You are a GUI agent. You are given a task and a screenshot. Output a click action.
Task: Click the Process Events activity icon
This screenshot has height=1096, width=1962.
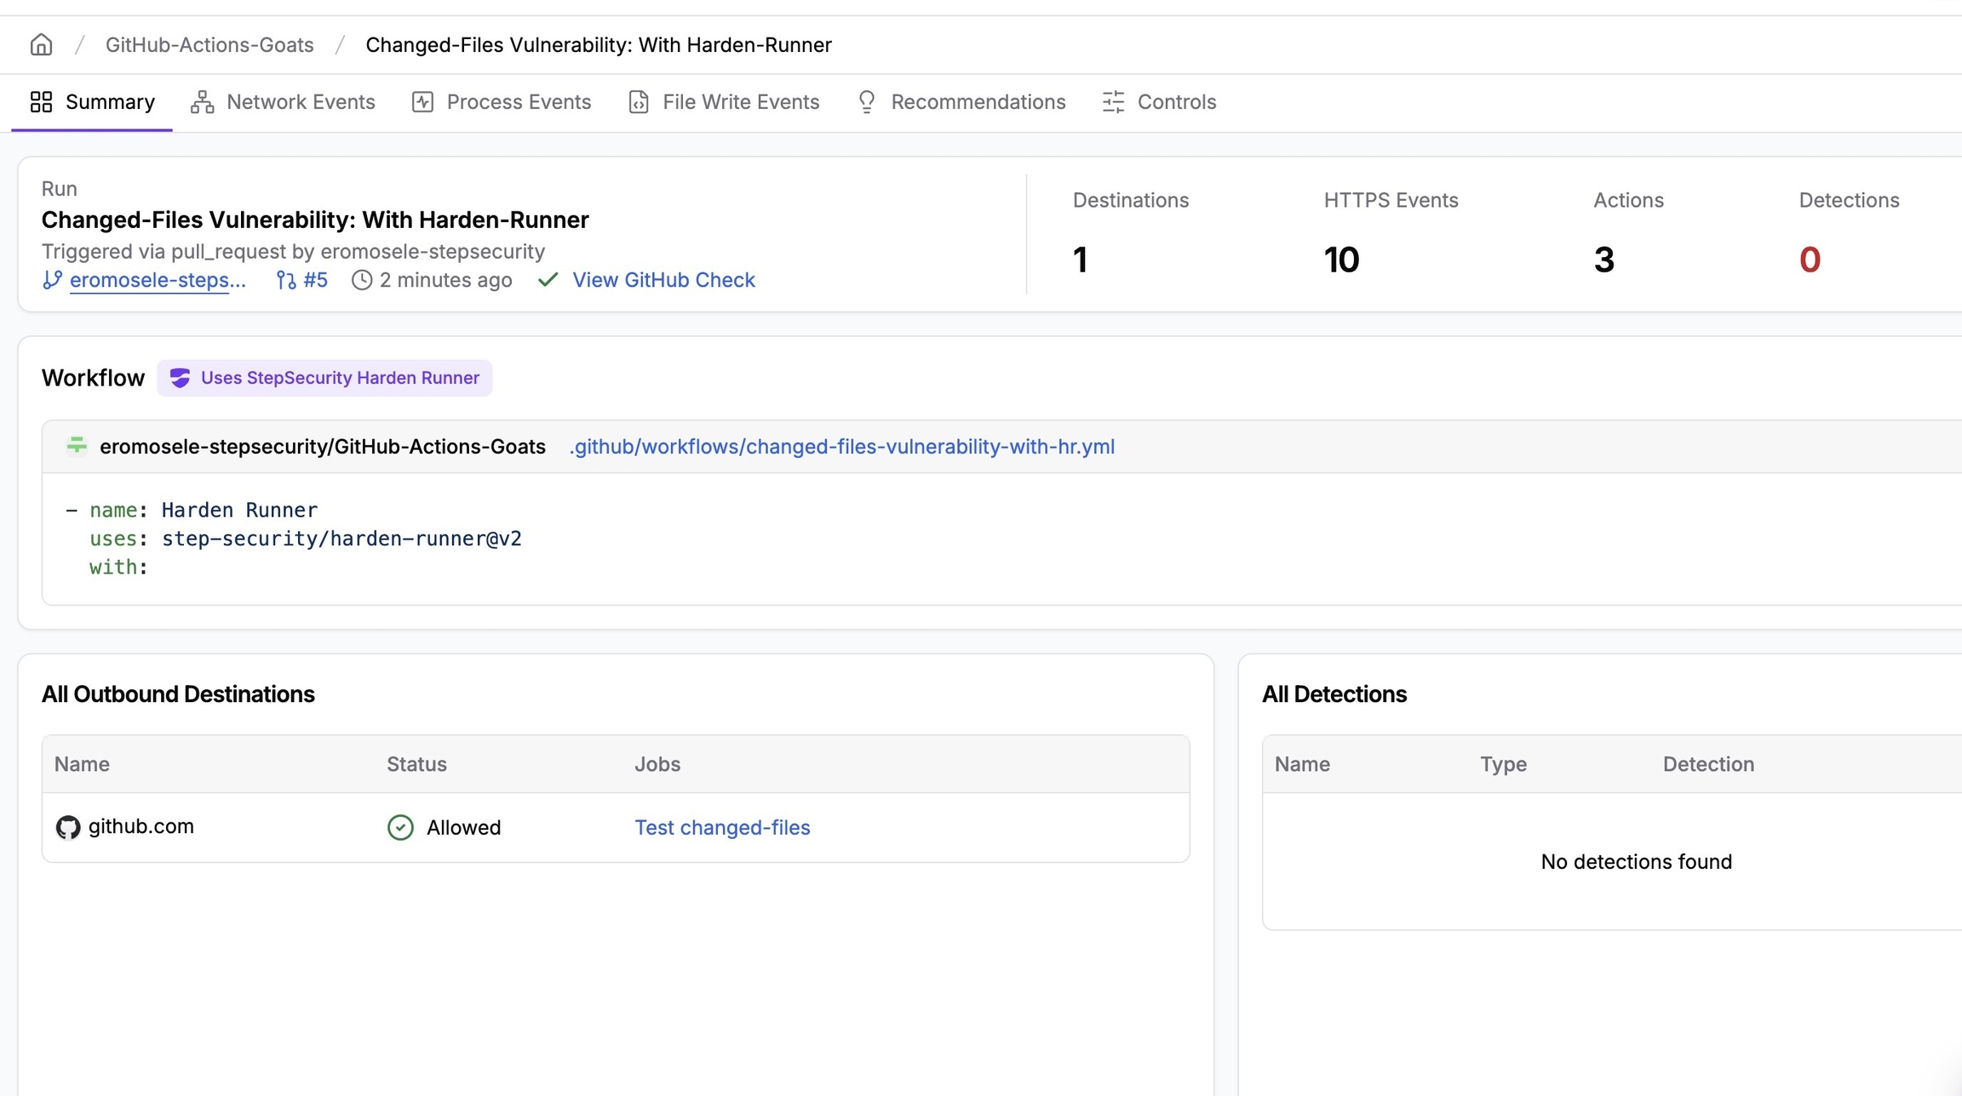coord(422,102)
